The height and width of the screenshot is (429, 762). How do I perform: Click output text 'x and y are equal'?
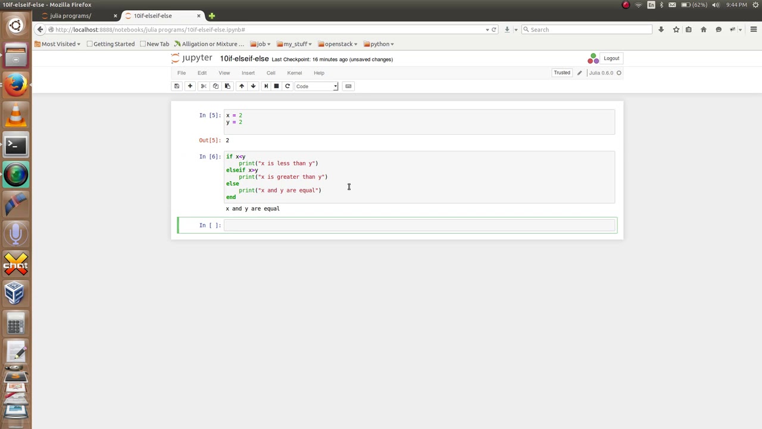tap(252, 209)
